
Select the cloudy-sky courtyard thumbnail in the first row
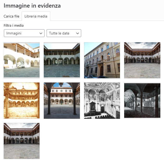point(142,60)
